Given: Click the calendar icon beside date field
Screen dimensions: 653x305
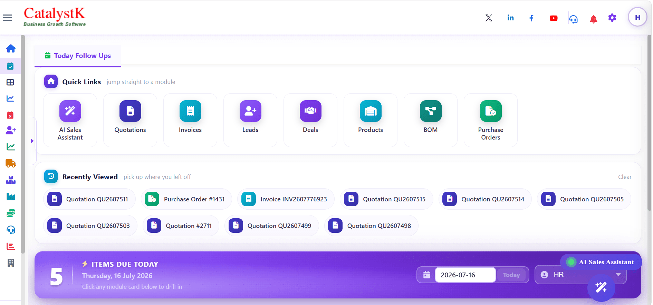Looking at the screenshot, I should [427, 275].
